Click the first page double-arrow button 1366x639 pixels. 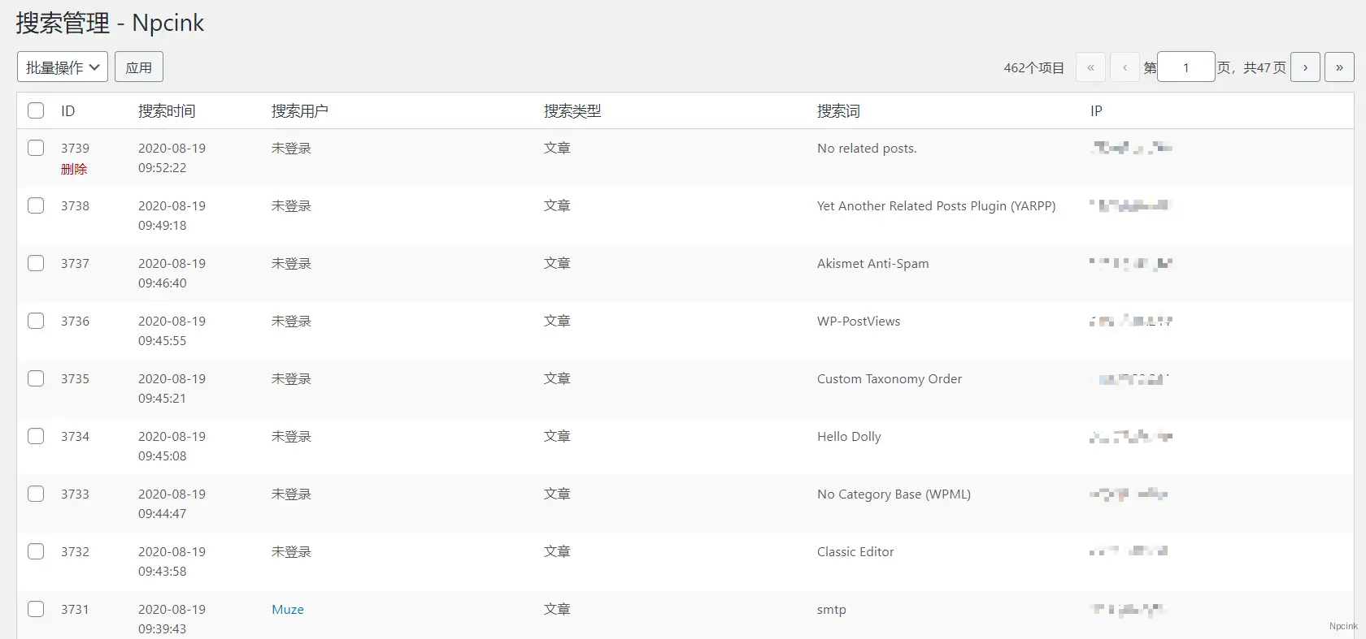click(x=1090, y=67)
